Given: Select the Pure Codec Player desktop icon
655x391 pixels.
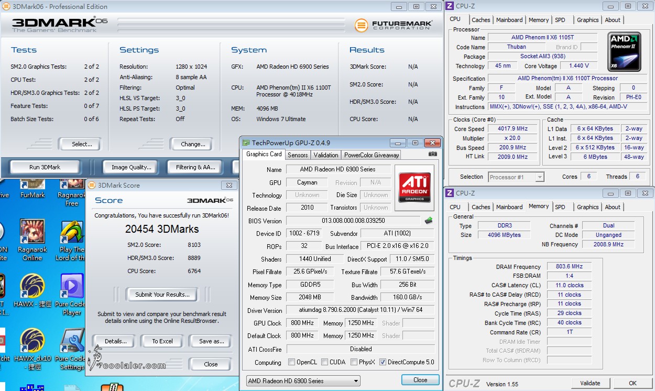Looking at the screenshot, I should point(72,294).
